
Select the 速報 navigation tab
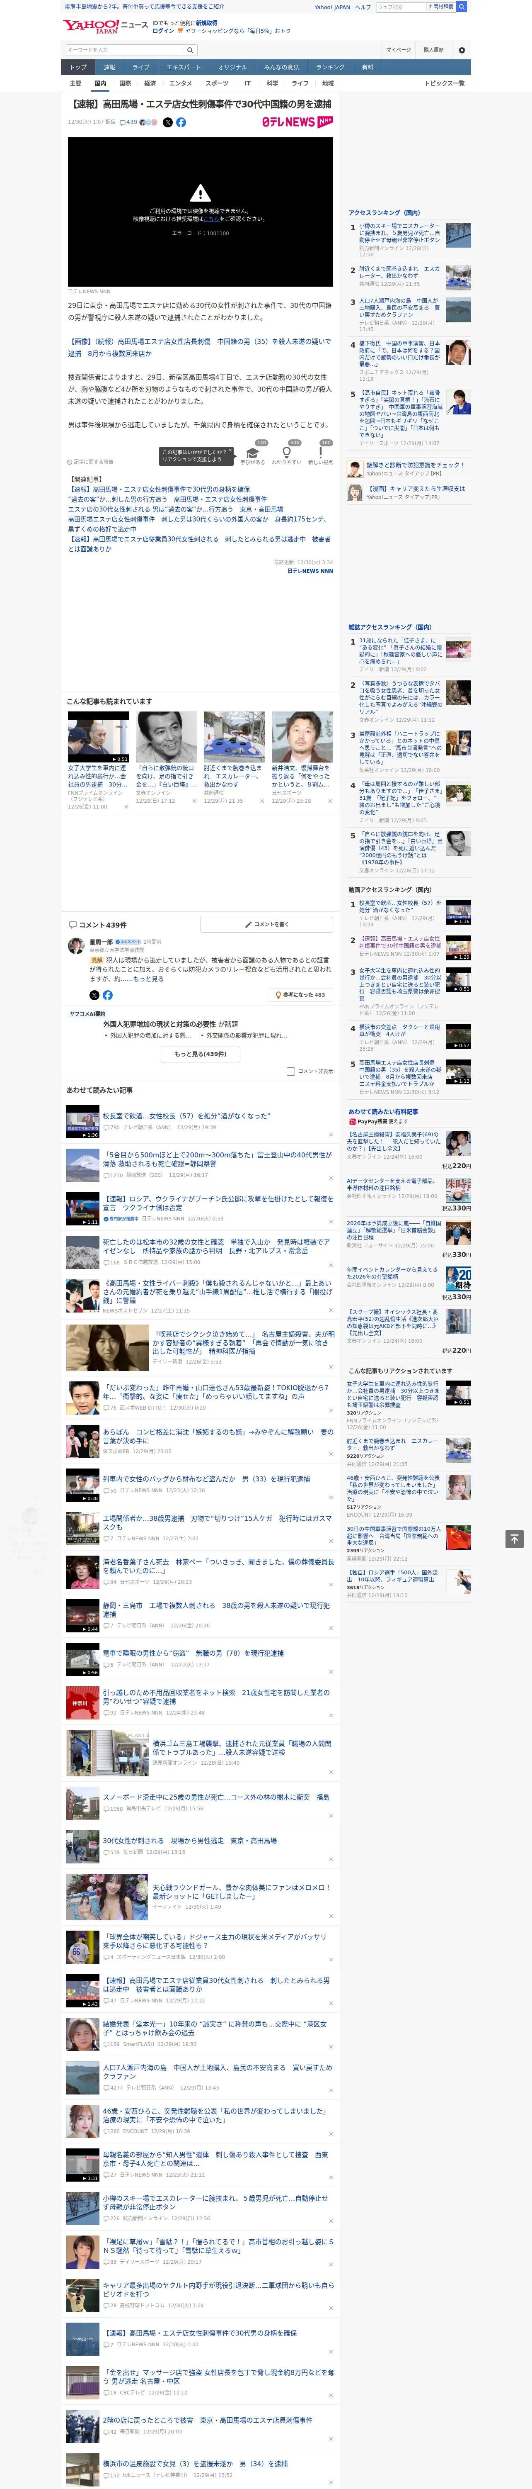[109, 68]
